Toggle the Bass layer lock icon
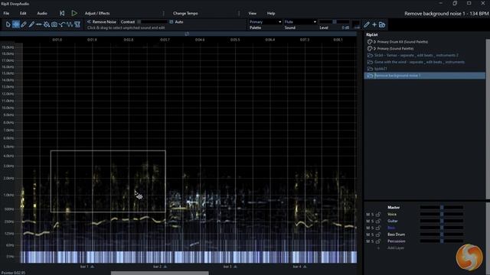Image resolution: width=490 pixels, height=275 pixels. [378, 228]
